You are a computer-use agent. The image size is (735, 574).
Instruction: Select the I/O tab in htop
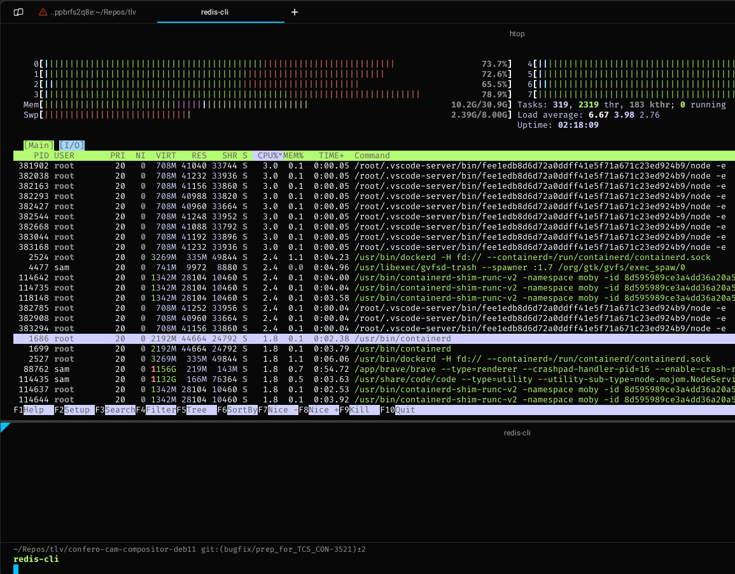72,145
